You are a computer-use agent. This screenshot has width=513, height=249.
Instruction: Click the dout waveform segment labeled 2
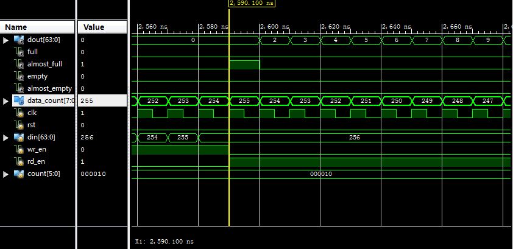275,40
